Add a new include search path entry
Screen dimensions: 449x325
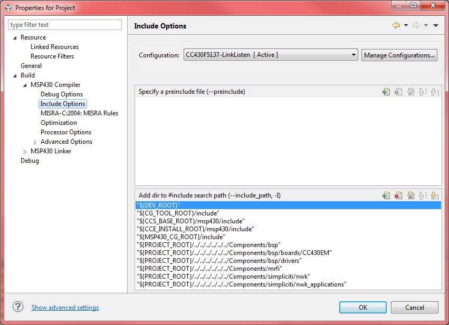[386, 195]
